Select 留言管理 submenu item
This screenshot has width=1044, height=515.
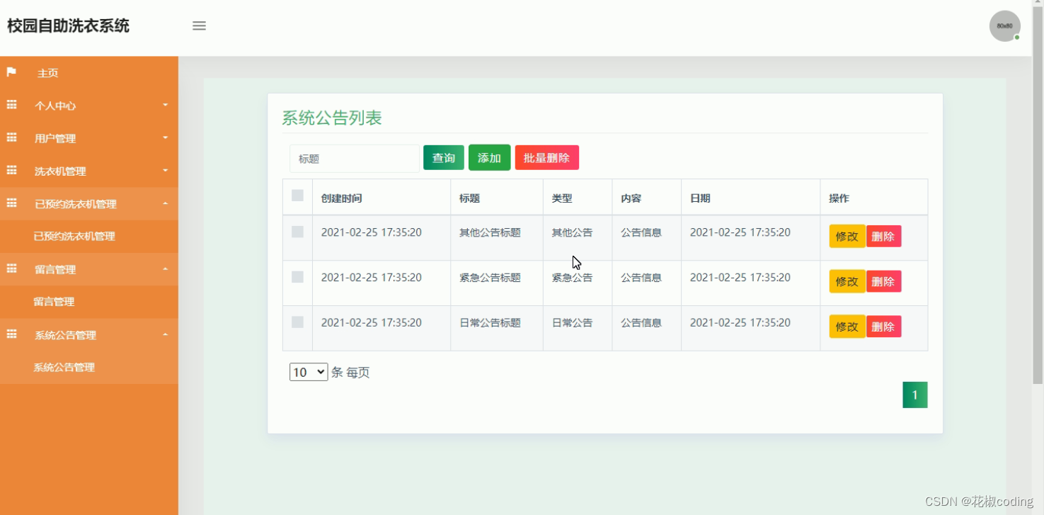(89, 302)
